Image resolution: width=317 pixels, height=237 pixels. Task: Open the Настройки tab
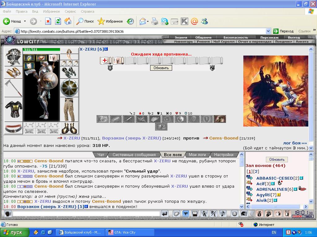point(224,155)
